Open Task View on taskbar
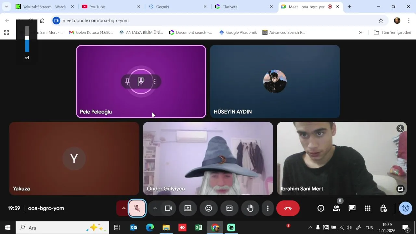Screen dimensions: 416x234 pos(117,227)
